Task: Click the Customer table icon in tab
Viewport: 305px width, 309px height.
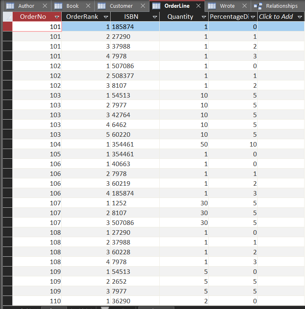Action: 102,6
